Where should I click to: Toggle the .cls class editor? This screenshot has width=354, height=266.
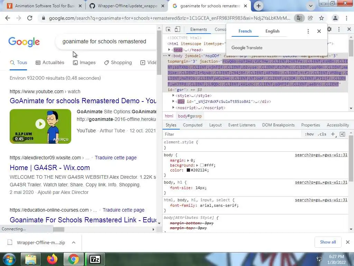click(x=322, y=134)
